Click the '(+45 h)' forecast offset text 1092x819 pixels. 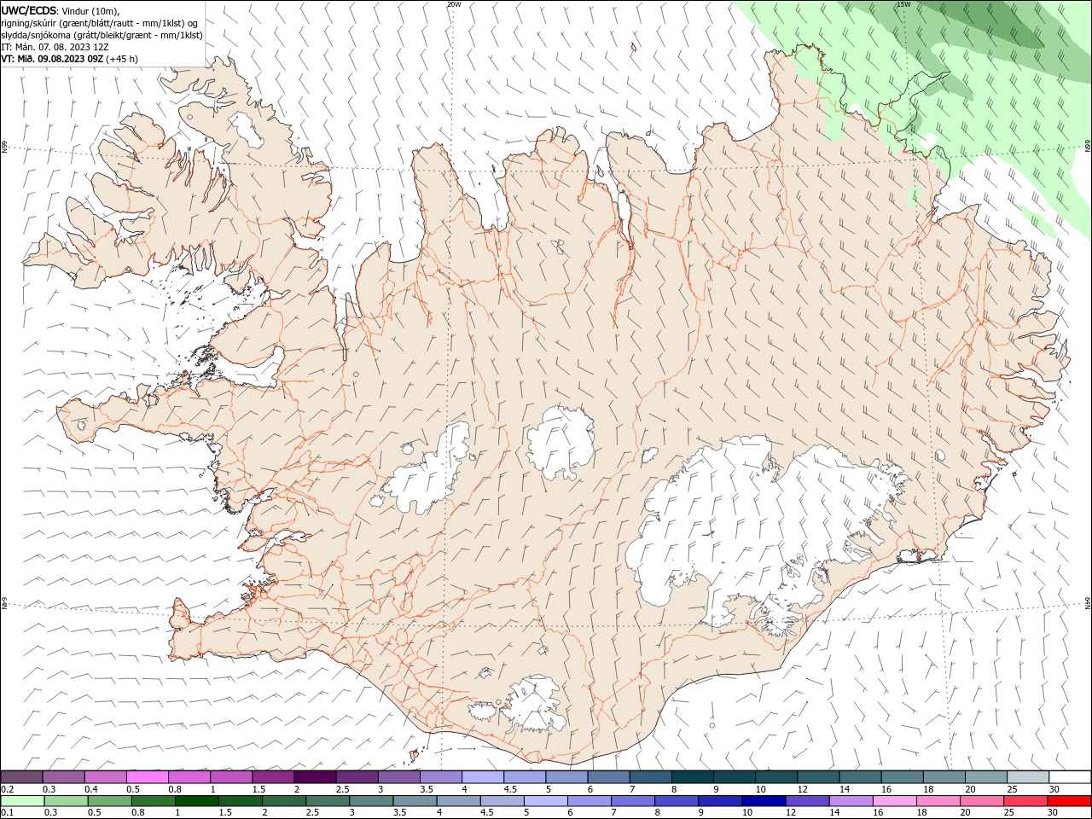122,59
